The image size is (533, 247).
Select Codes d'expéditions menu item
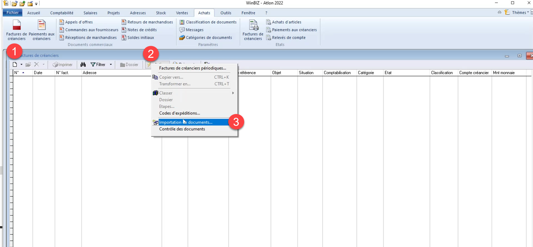click(195, 113)
